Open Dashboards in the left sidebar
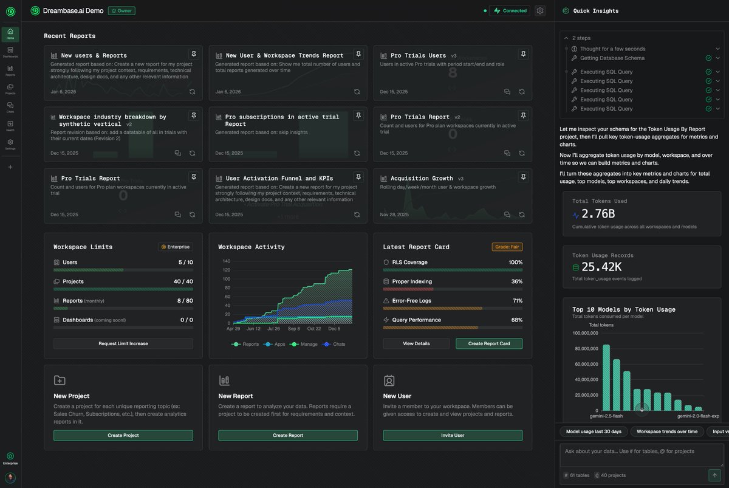The width and height of the screenshot is (729, 488). (10, 52)
